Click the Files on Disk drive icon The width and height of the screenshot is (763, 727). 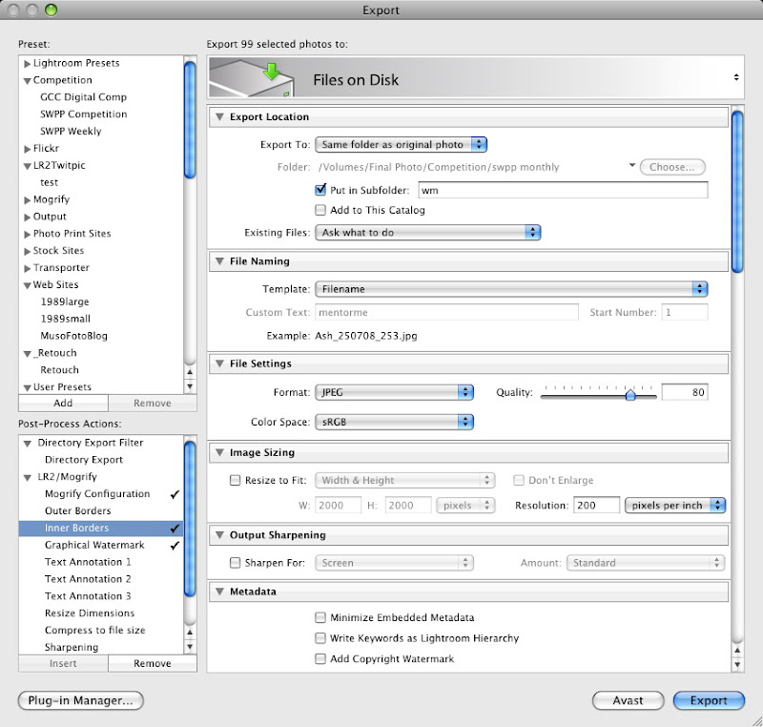(252, 79)
